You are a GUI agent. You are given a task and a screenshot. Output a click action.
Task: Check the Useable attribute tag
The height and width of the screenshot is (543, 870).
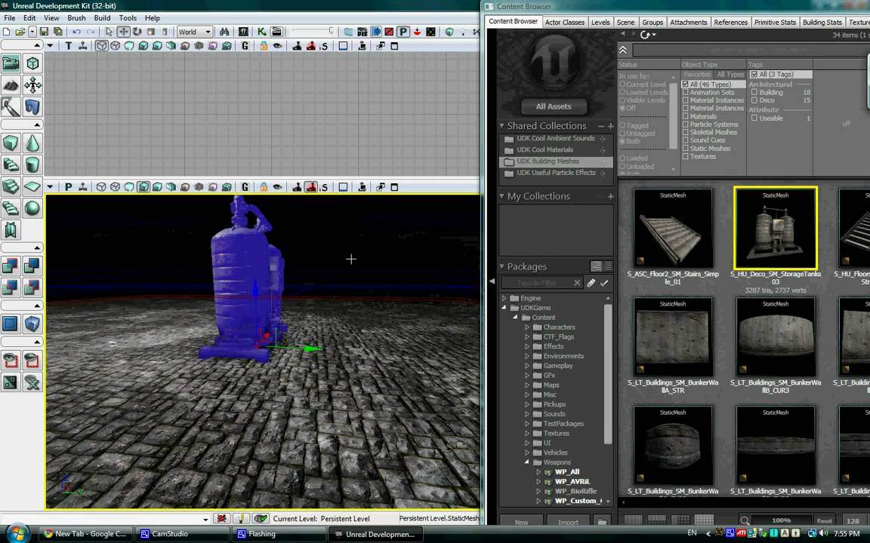click(754, 118)
